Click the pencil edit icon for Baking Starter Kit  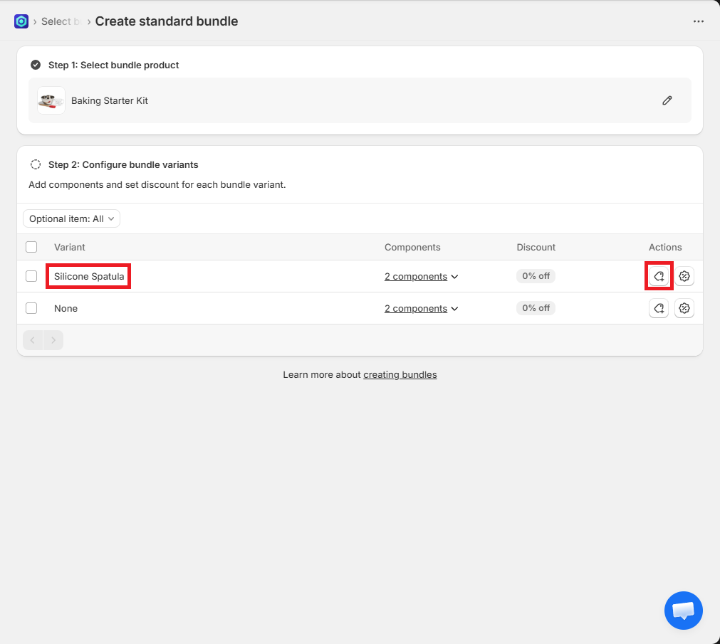click(667, 100)
